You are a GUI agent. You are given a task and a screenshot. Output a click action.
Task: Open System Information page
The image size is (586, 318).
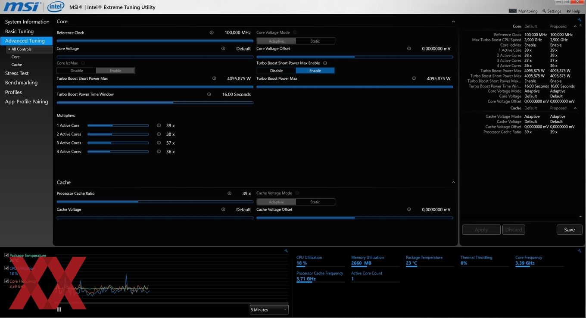(x=27, y=22)
